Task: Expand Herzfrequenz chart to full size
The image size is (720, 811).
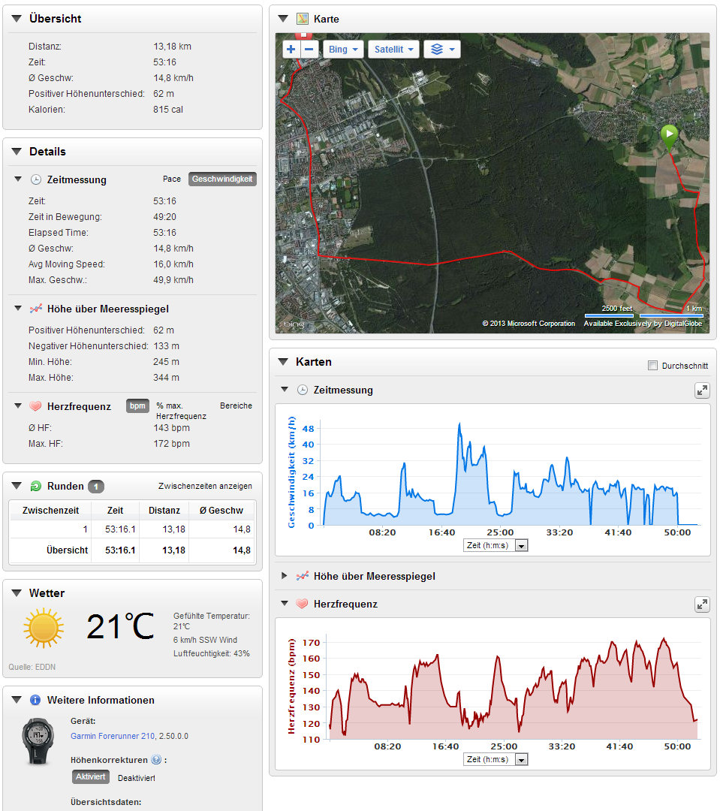Action: pyautogui.click(x=702, y=604)
